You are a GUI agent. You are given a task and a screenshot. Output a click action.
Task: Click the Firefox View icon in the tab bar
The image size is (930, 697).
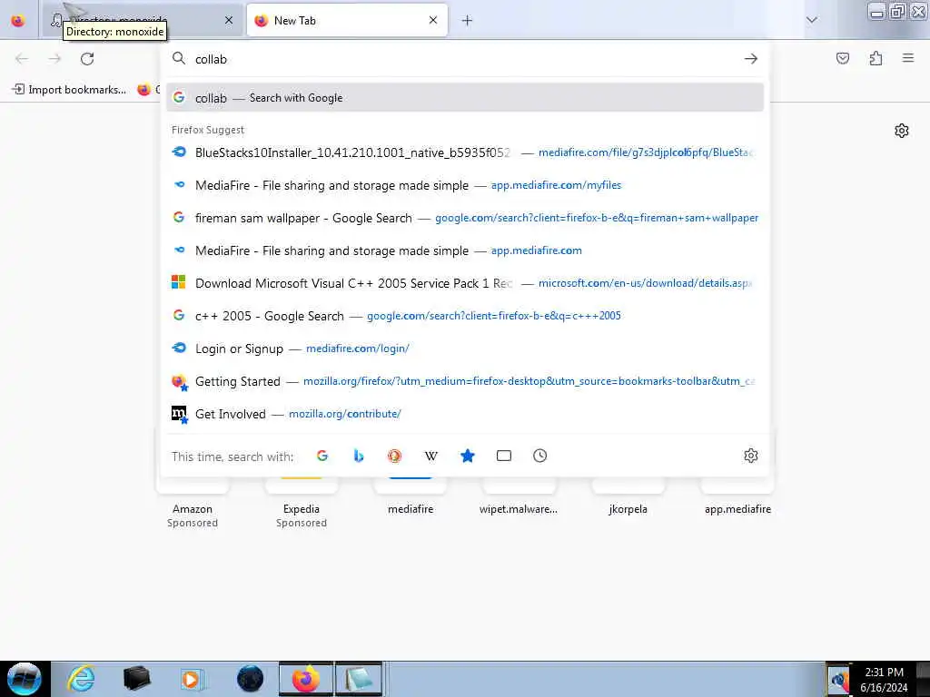pyautogui.click(x=18, y=21)
